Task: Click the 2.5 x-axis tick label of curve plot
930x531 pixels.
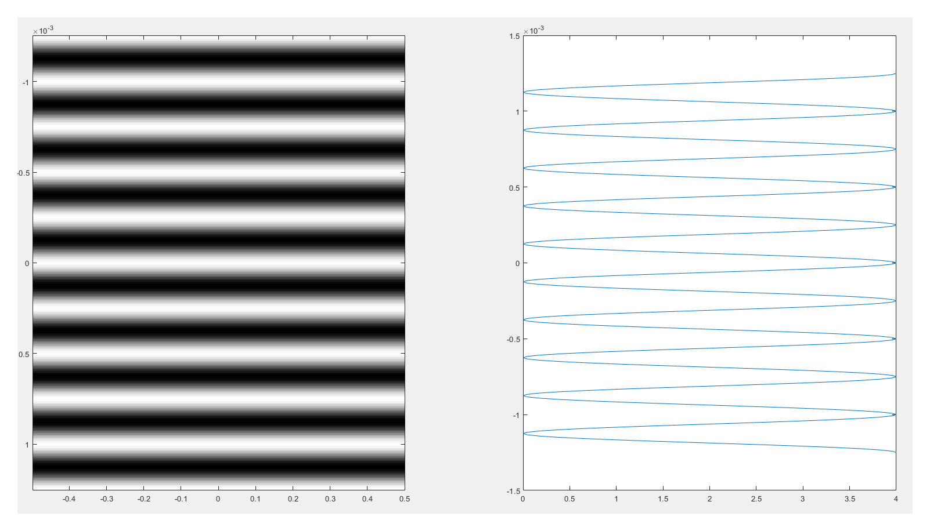Action: coord(756,499)
